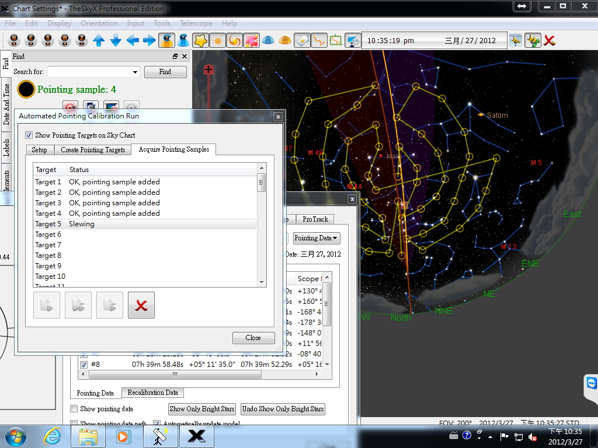
Task: Select the Pointing Data bottom tab
Action: [x=95, y=393]
